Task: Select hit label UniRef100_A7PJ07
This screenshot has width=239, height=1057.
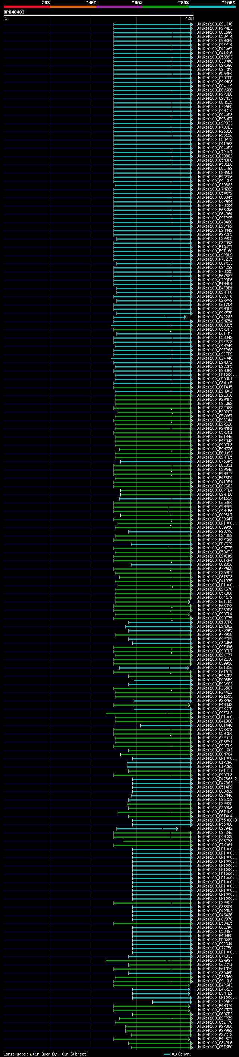Action: click(214, 152)
